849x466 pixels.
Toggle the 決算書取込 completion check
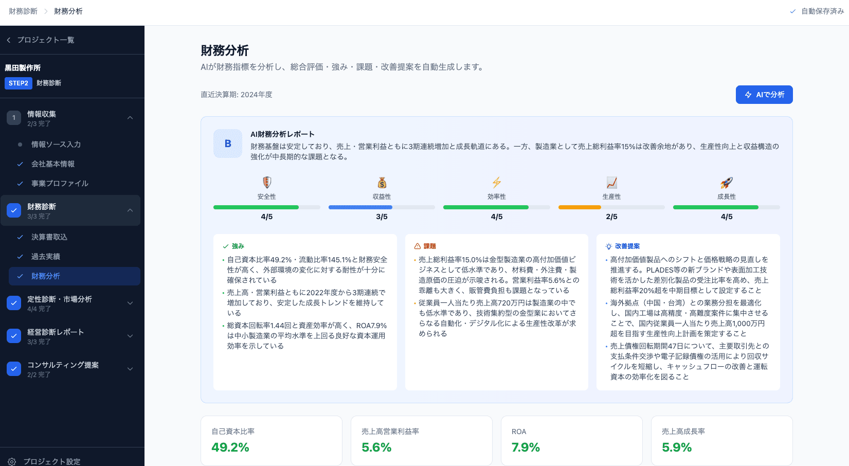[20, 237]
